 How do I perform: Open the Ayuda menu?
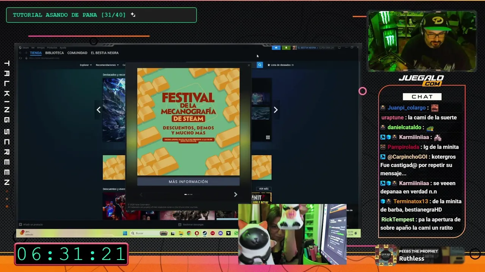(x=63, y=48)
